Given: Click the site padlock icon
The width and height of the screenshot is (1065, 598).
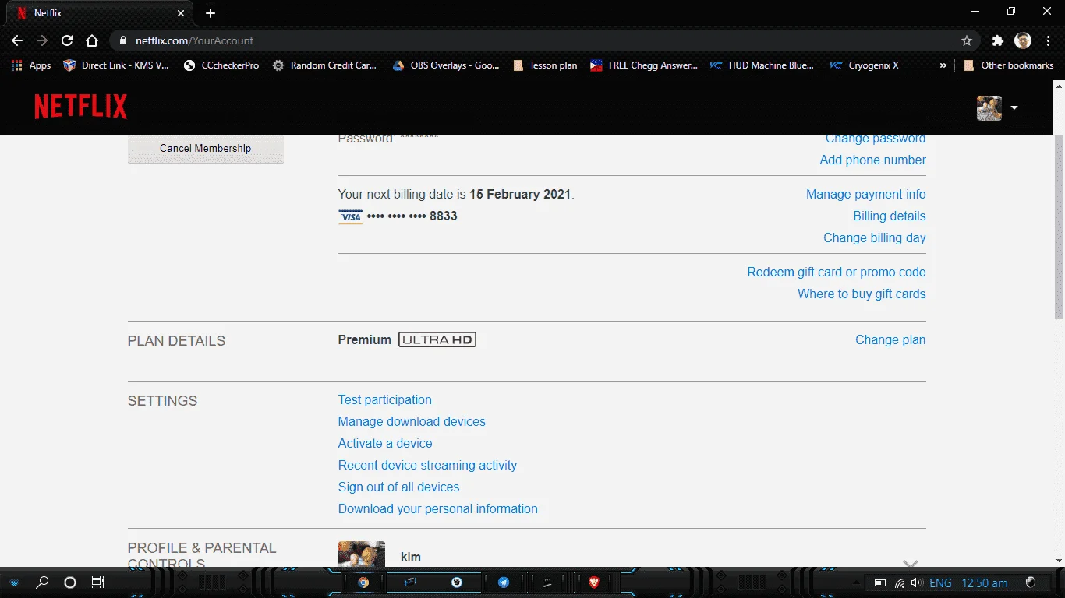Looking at the screenshot, I should [x=123, y=40].
